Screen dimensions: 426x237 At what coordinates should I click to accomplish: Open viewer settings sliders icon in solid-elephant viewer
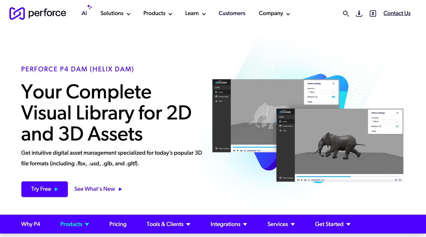pos(396,180)
